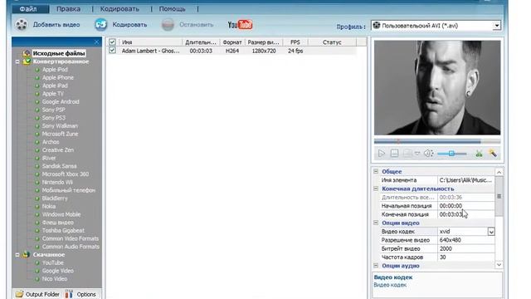
Task: Open the YouTube logo button
Action: (240, 25)
